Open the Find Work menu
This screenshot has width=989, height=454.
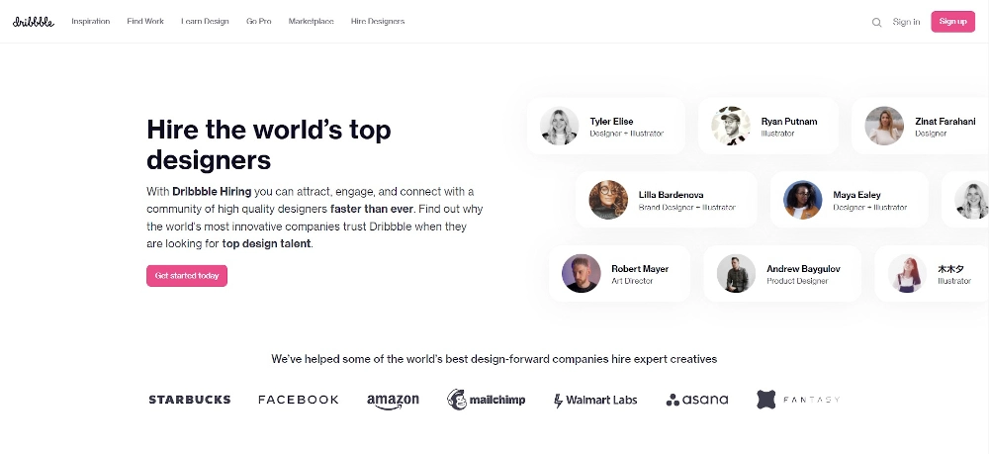pyautogui.click(x=145, y=22)
